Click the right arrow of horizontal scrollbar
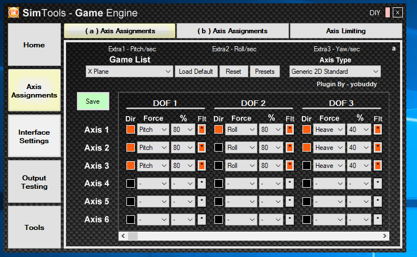The width and height of the screenshot is (417, 257). click(x=385, y=236)
